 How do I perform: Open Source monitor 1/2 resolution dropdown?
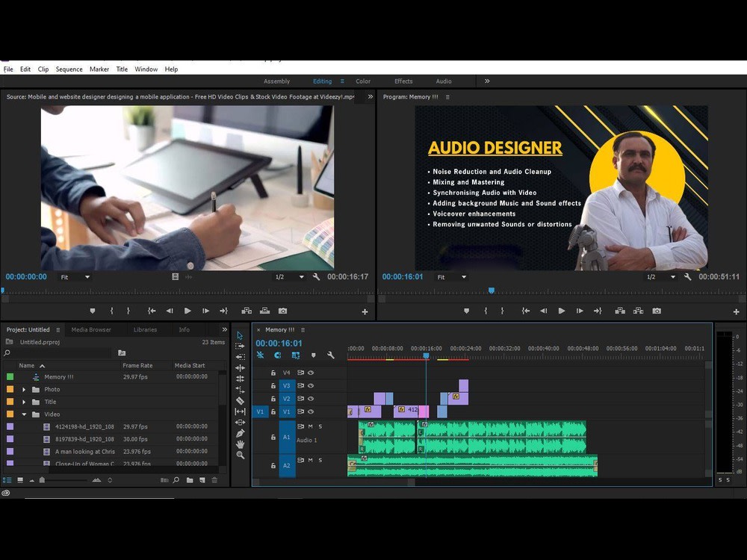(289, 277)
